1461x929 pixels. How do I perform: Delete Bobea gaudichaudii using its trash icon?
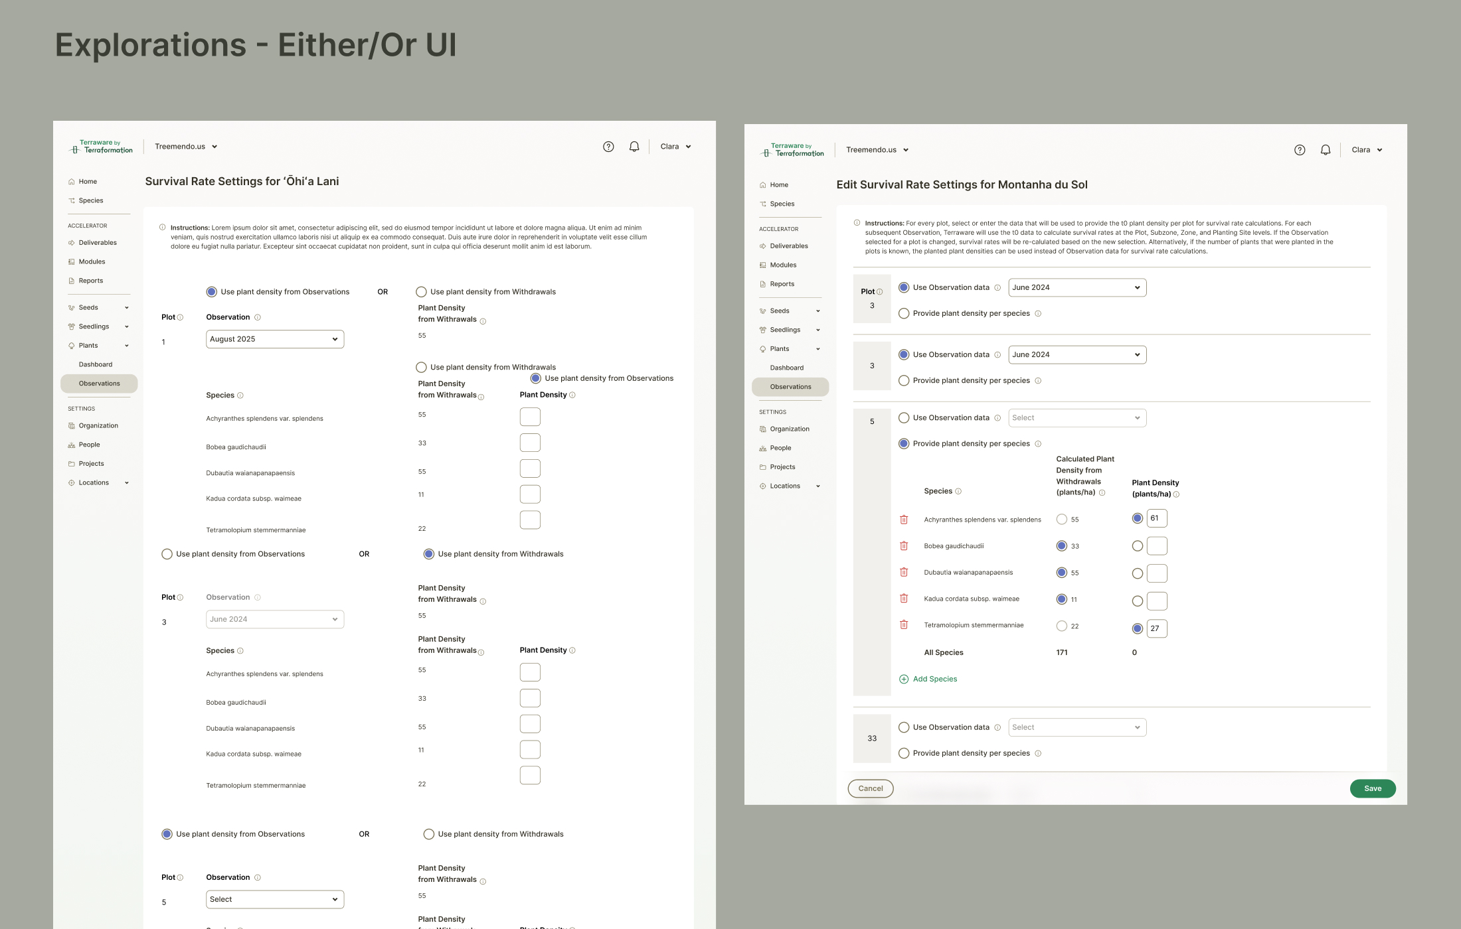tap(904, 545)
